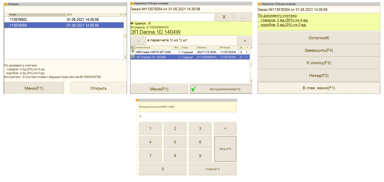Open Меню(F1) in the order recount window
384x182 pixels.
(x=159, y=89)
